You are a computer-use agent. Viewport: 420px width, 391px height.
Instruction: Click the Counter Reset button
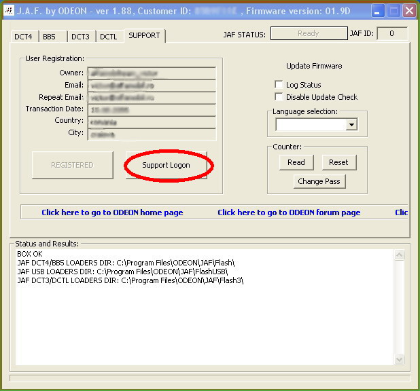click(339, 162)
